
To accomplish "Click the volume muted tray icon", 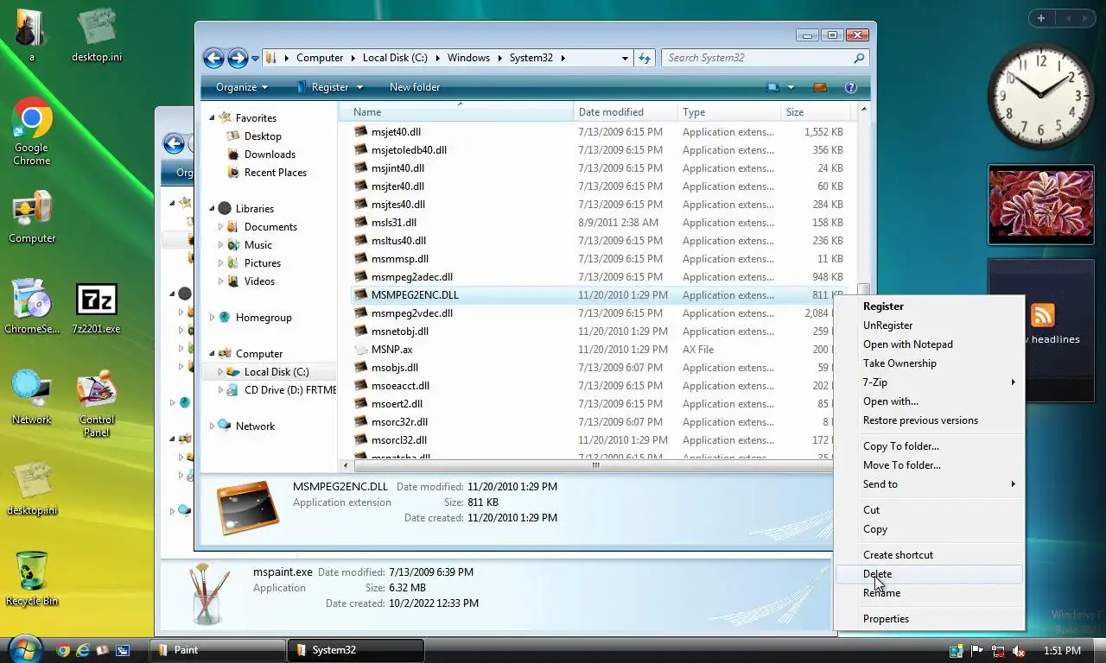I will (x=1020, y=651).
